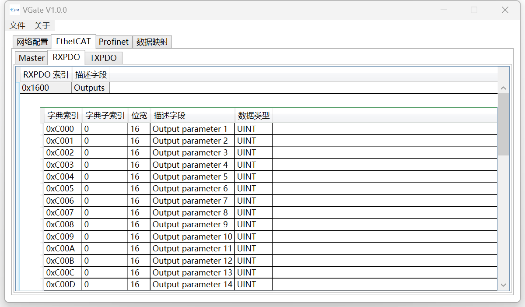The image size is (525, 307).
Task: Click the RXPDO 索引 column header
Action: pyautogui.click(x=46, y=75)
